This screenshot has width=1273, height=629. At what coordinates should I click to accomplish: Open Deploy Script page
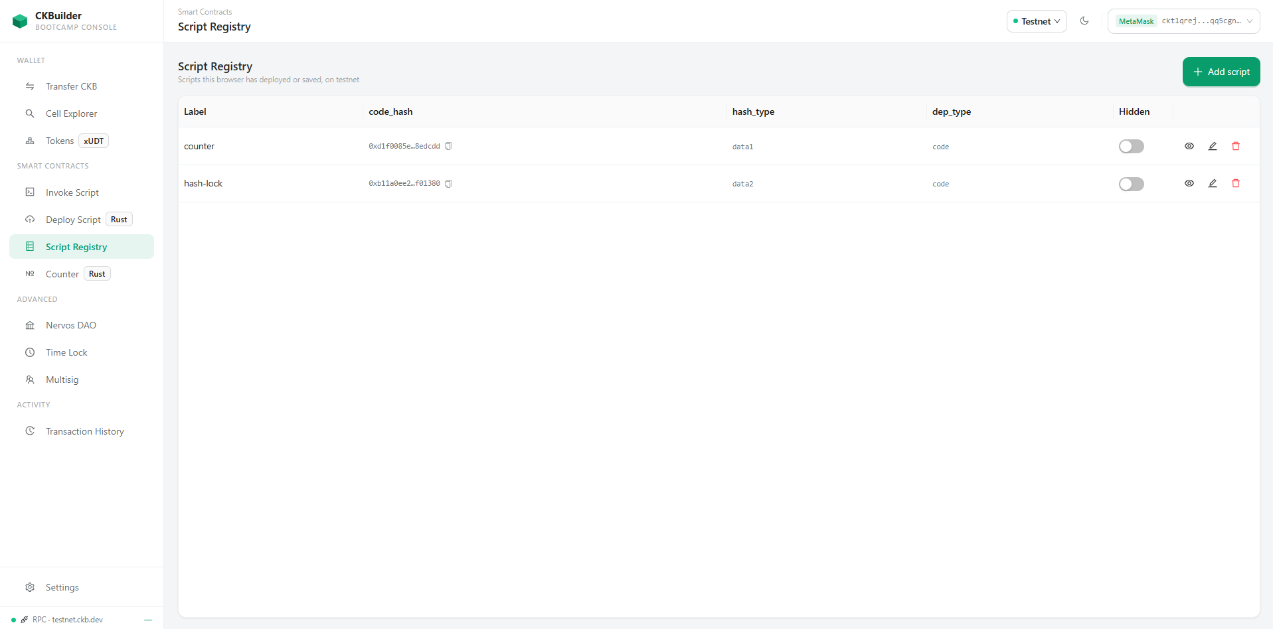click(x=82, y=220)
